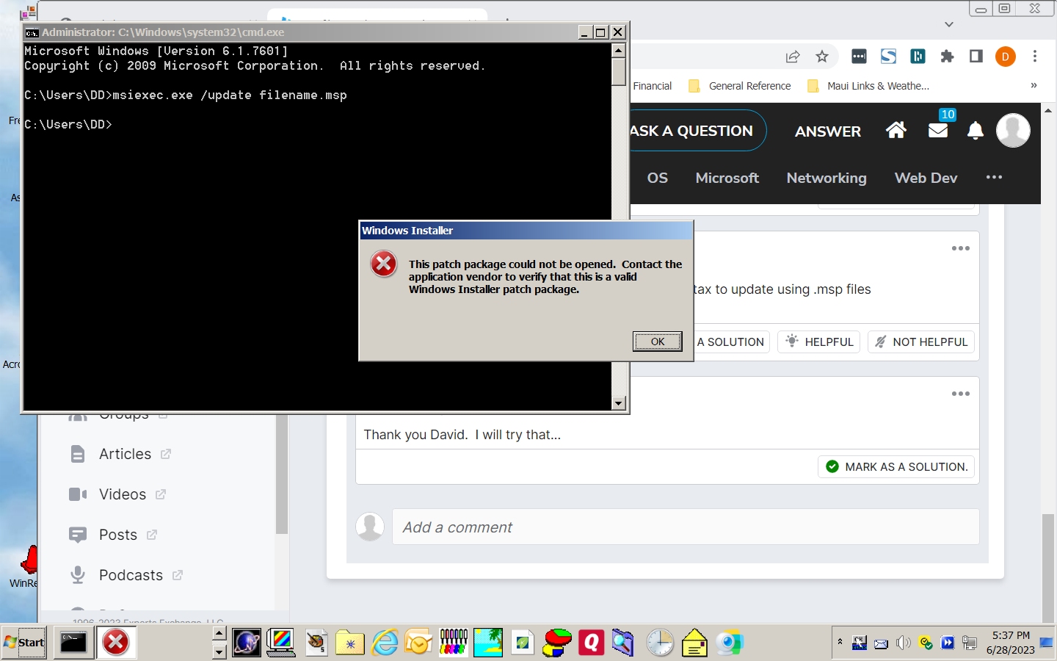This screenshot has width=1057, height=661.
Task: Click the red error icon in the Windows Installer dialog
Action: pyautogui.click(x=383, y=264)
